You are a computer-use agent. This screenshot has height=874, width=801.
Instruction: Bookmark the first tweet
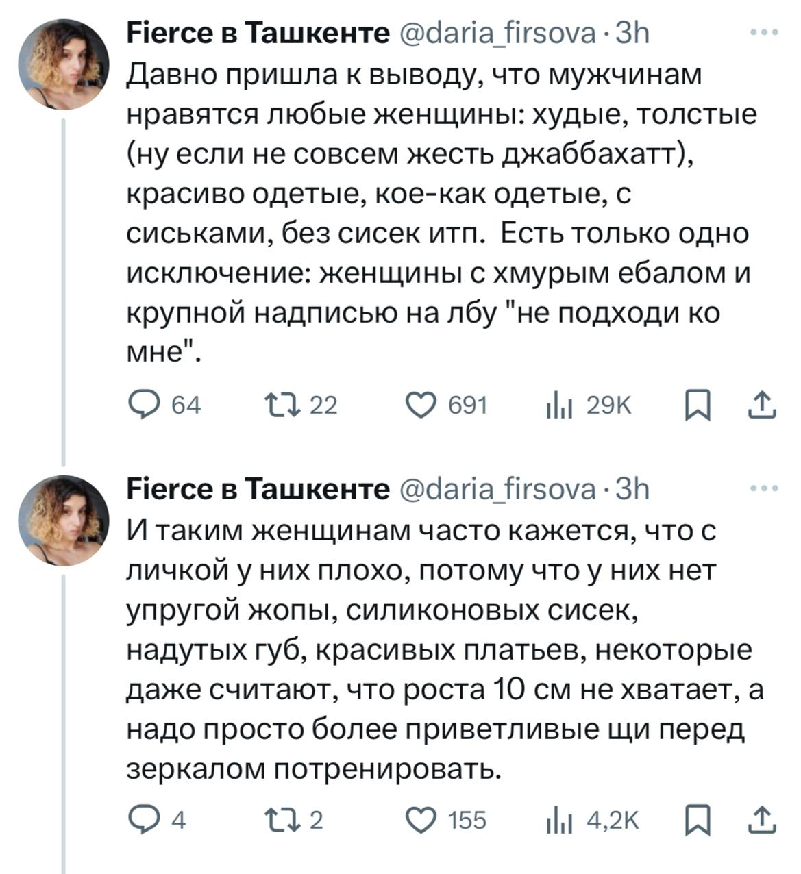(696, 405)
